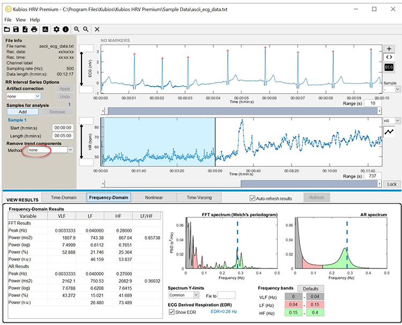Viewport: 402px width, 325px height.
Task: Open the Spectrum Y-limits Common dropdown
Action: click(183, 295)
